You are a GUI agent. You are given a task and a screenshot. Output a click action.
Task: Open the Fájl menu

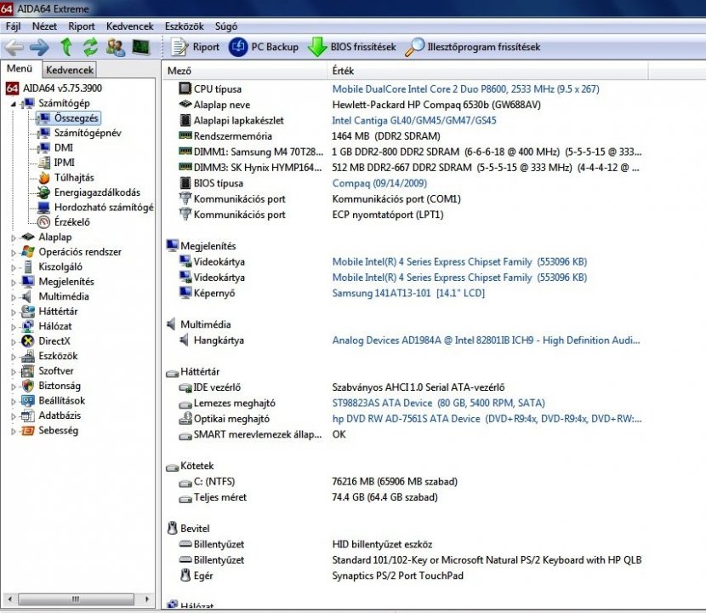[13, 26]
